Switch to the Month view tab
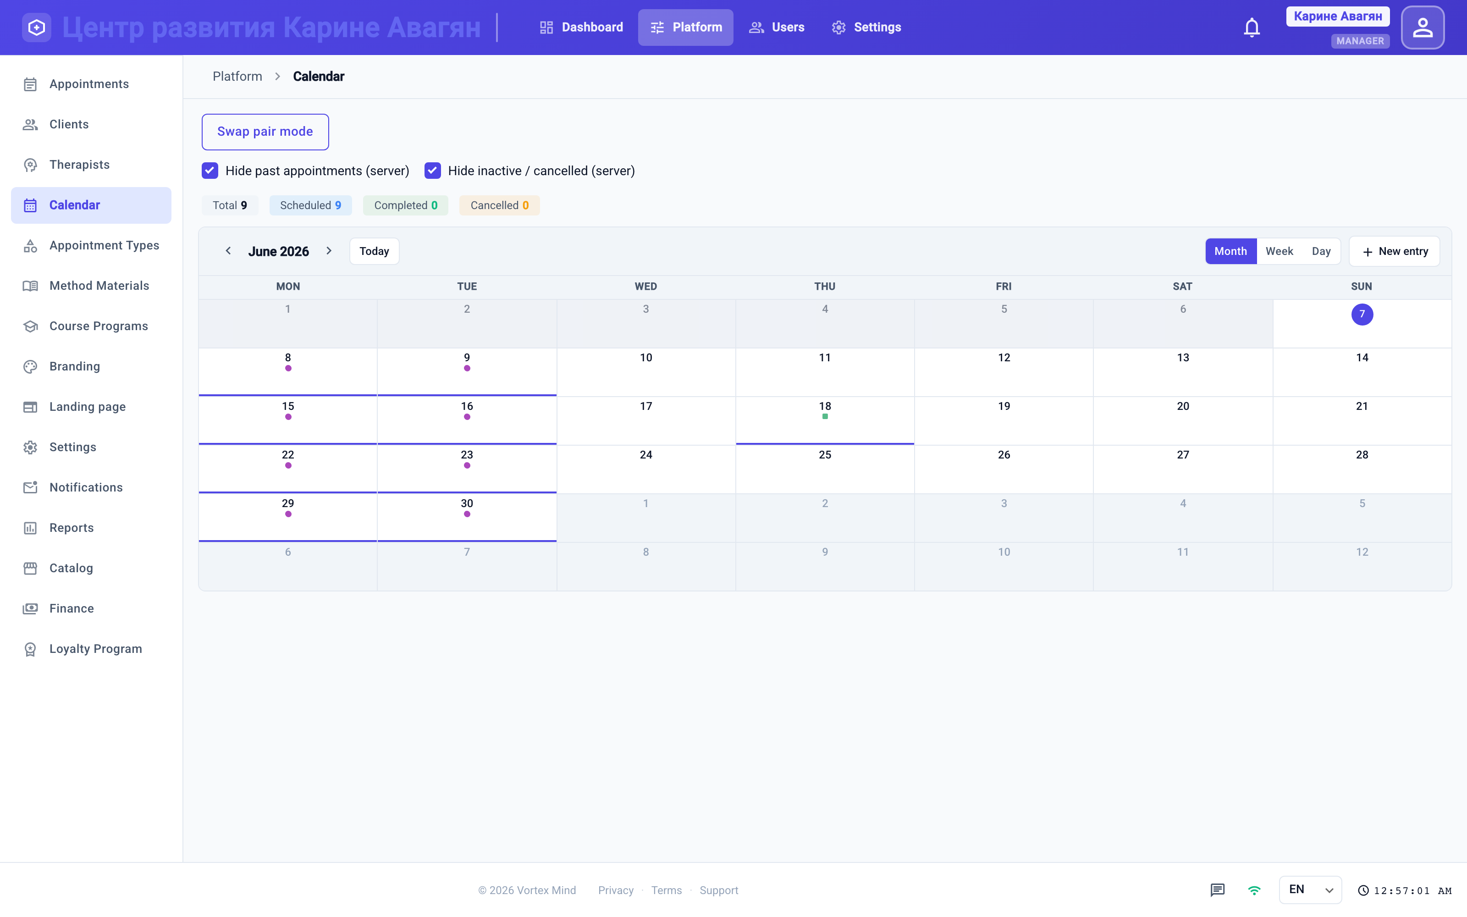Viewport: 1467px width, 917px height. (1230, 251)
